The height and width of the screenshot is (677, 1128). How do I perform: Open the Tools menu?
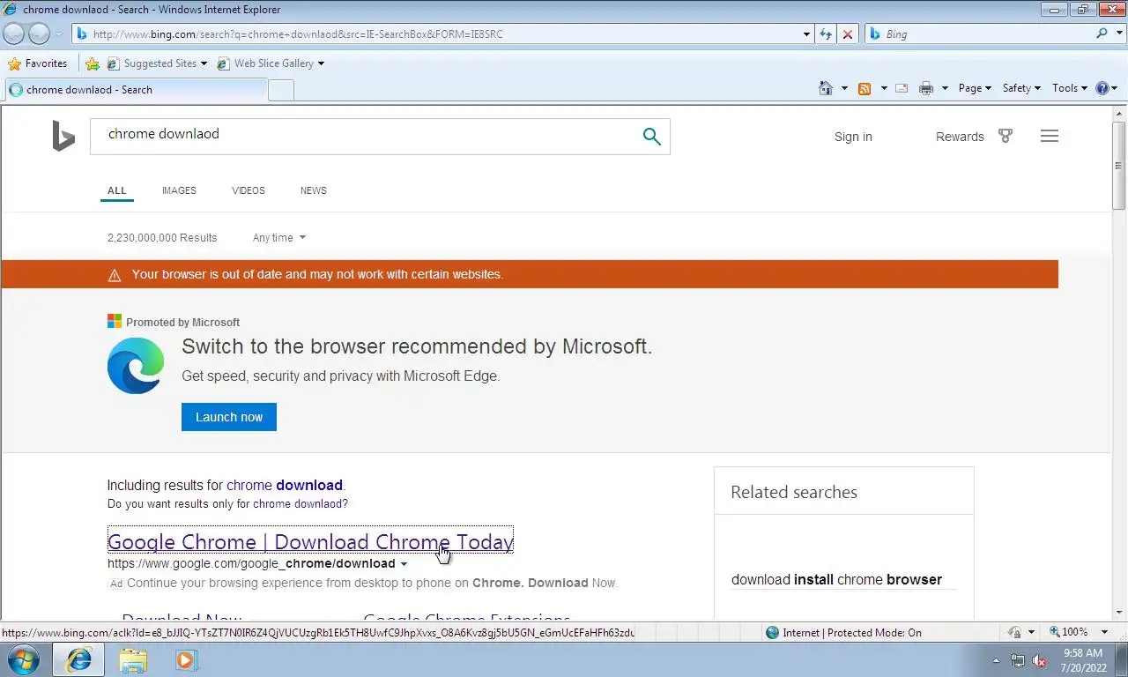point(1070,88)
